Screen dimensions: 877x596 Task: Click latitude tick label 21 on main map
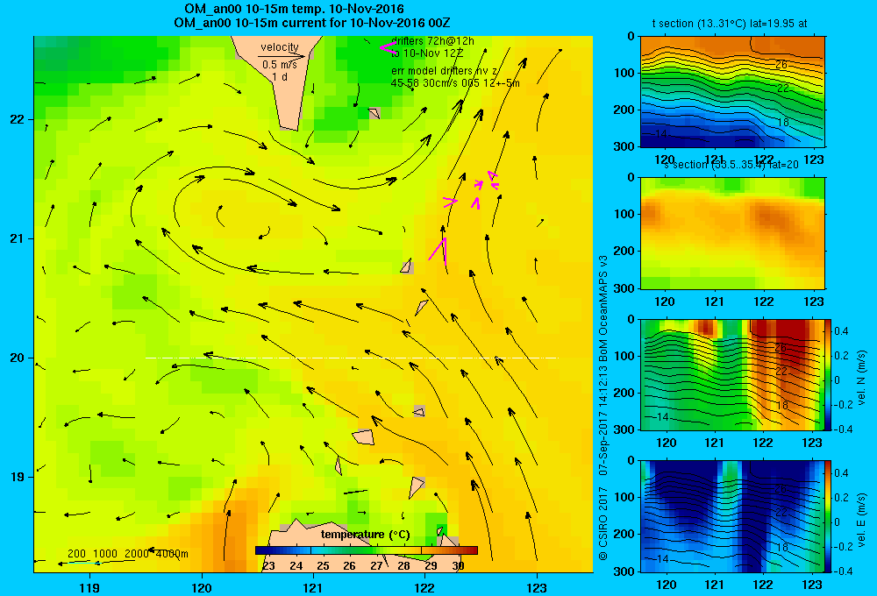point(17,238)
